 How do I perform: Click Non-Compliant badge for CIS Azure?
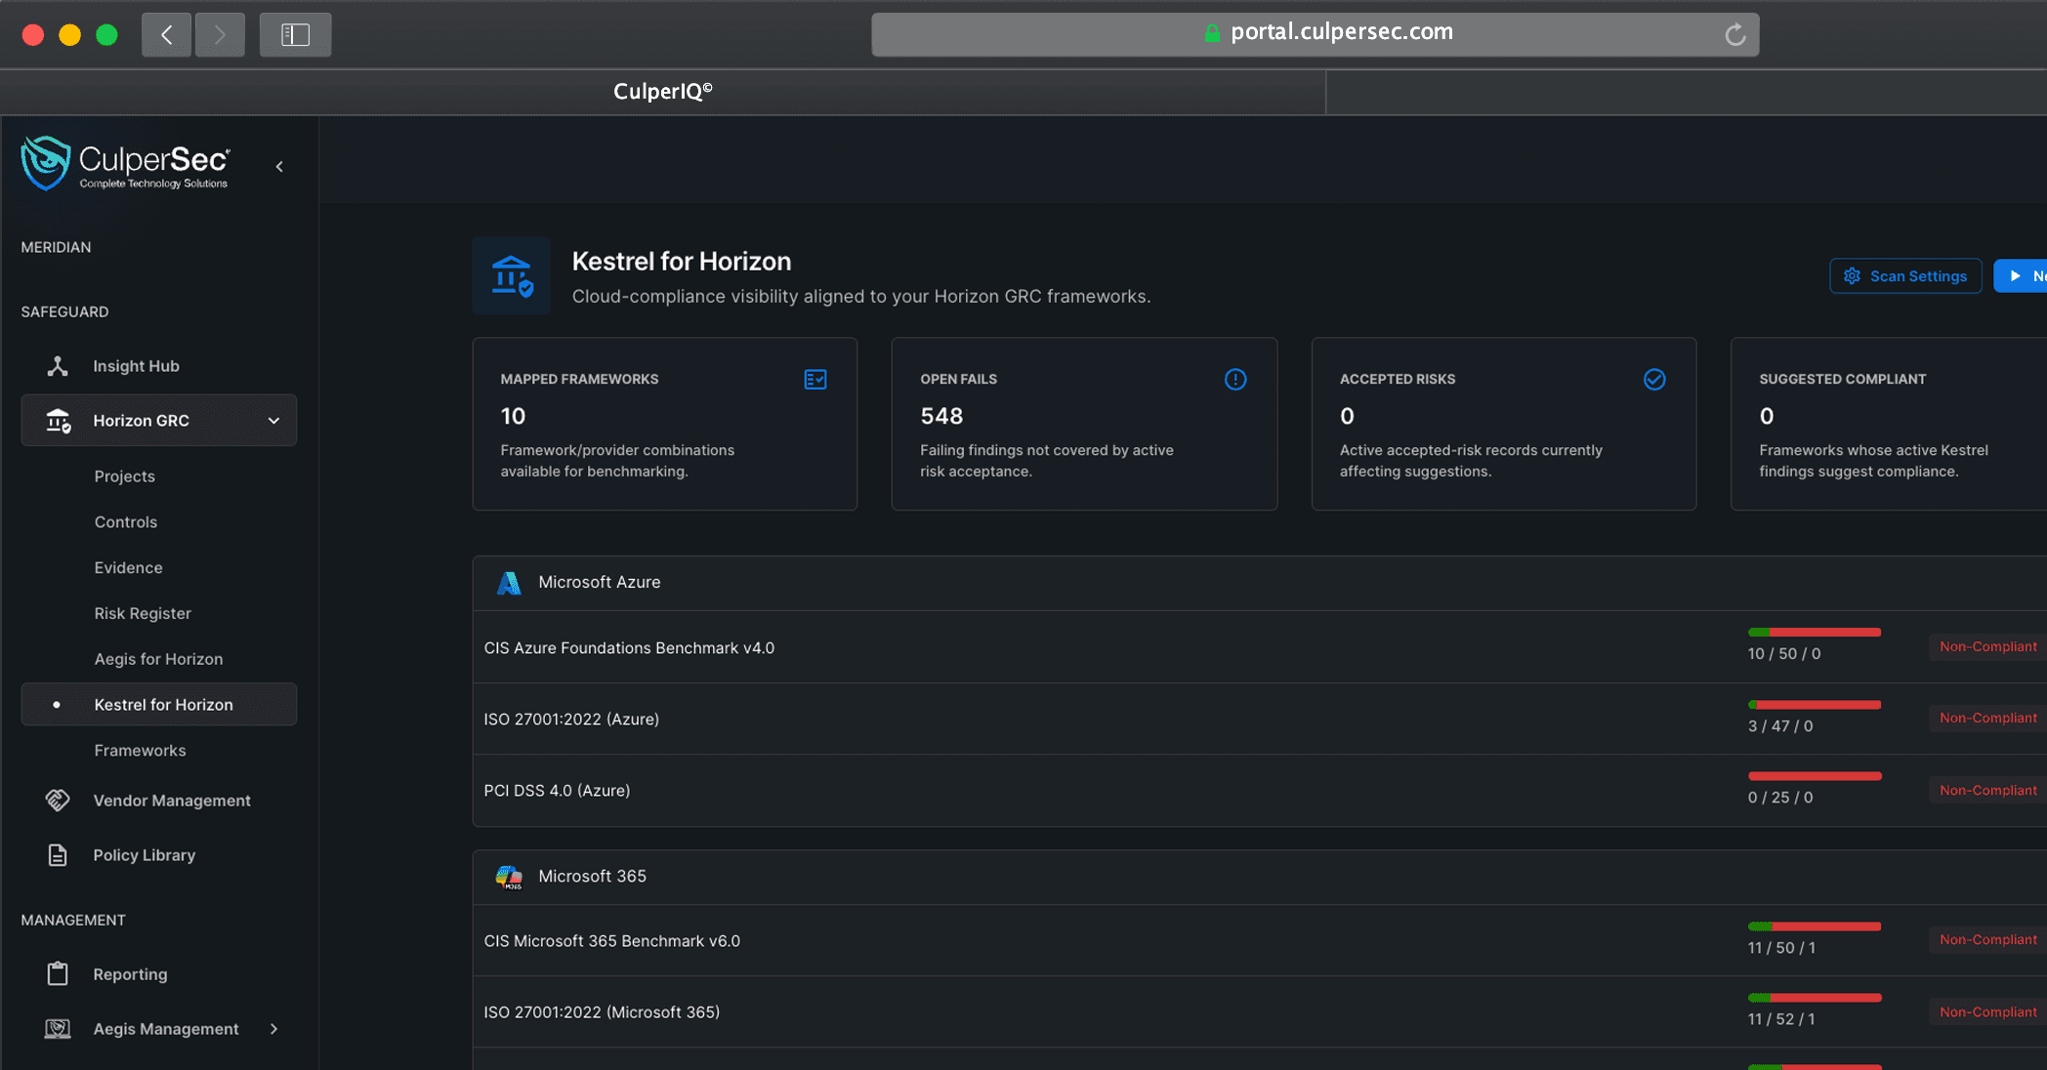(x=1987, y=647)
